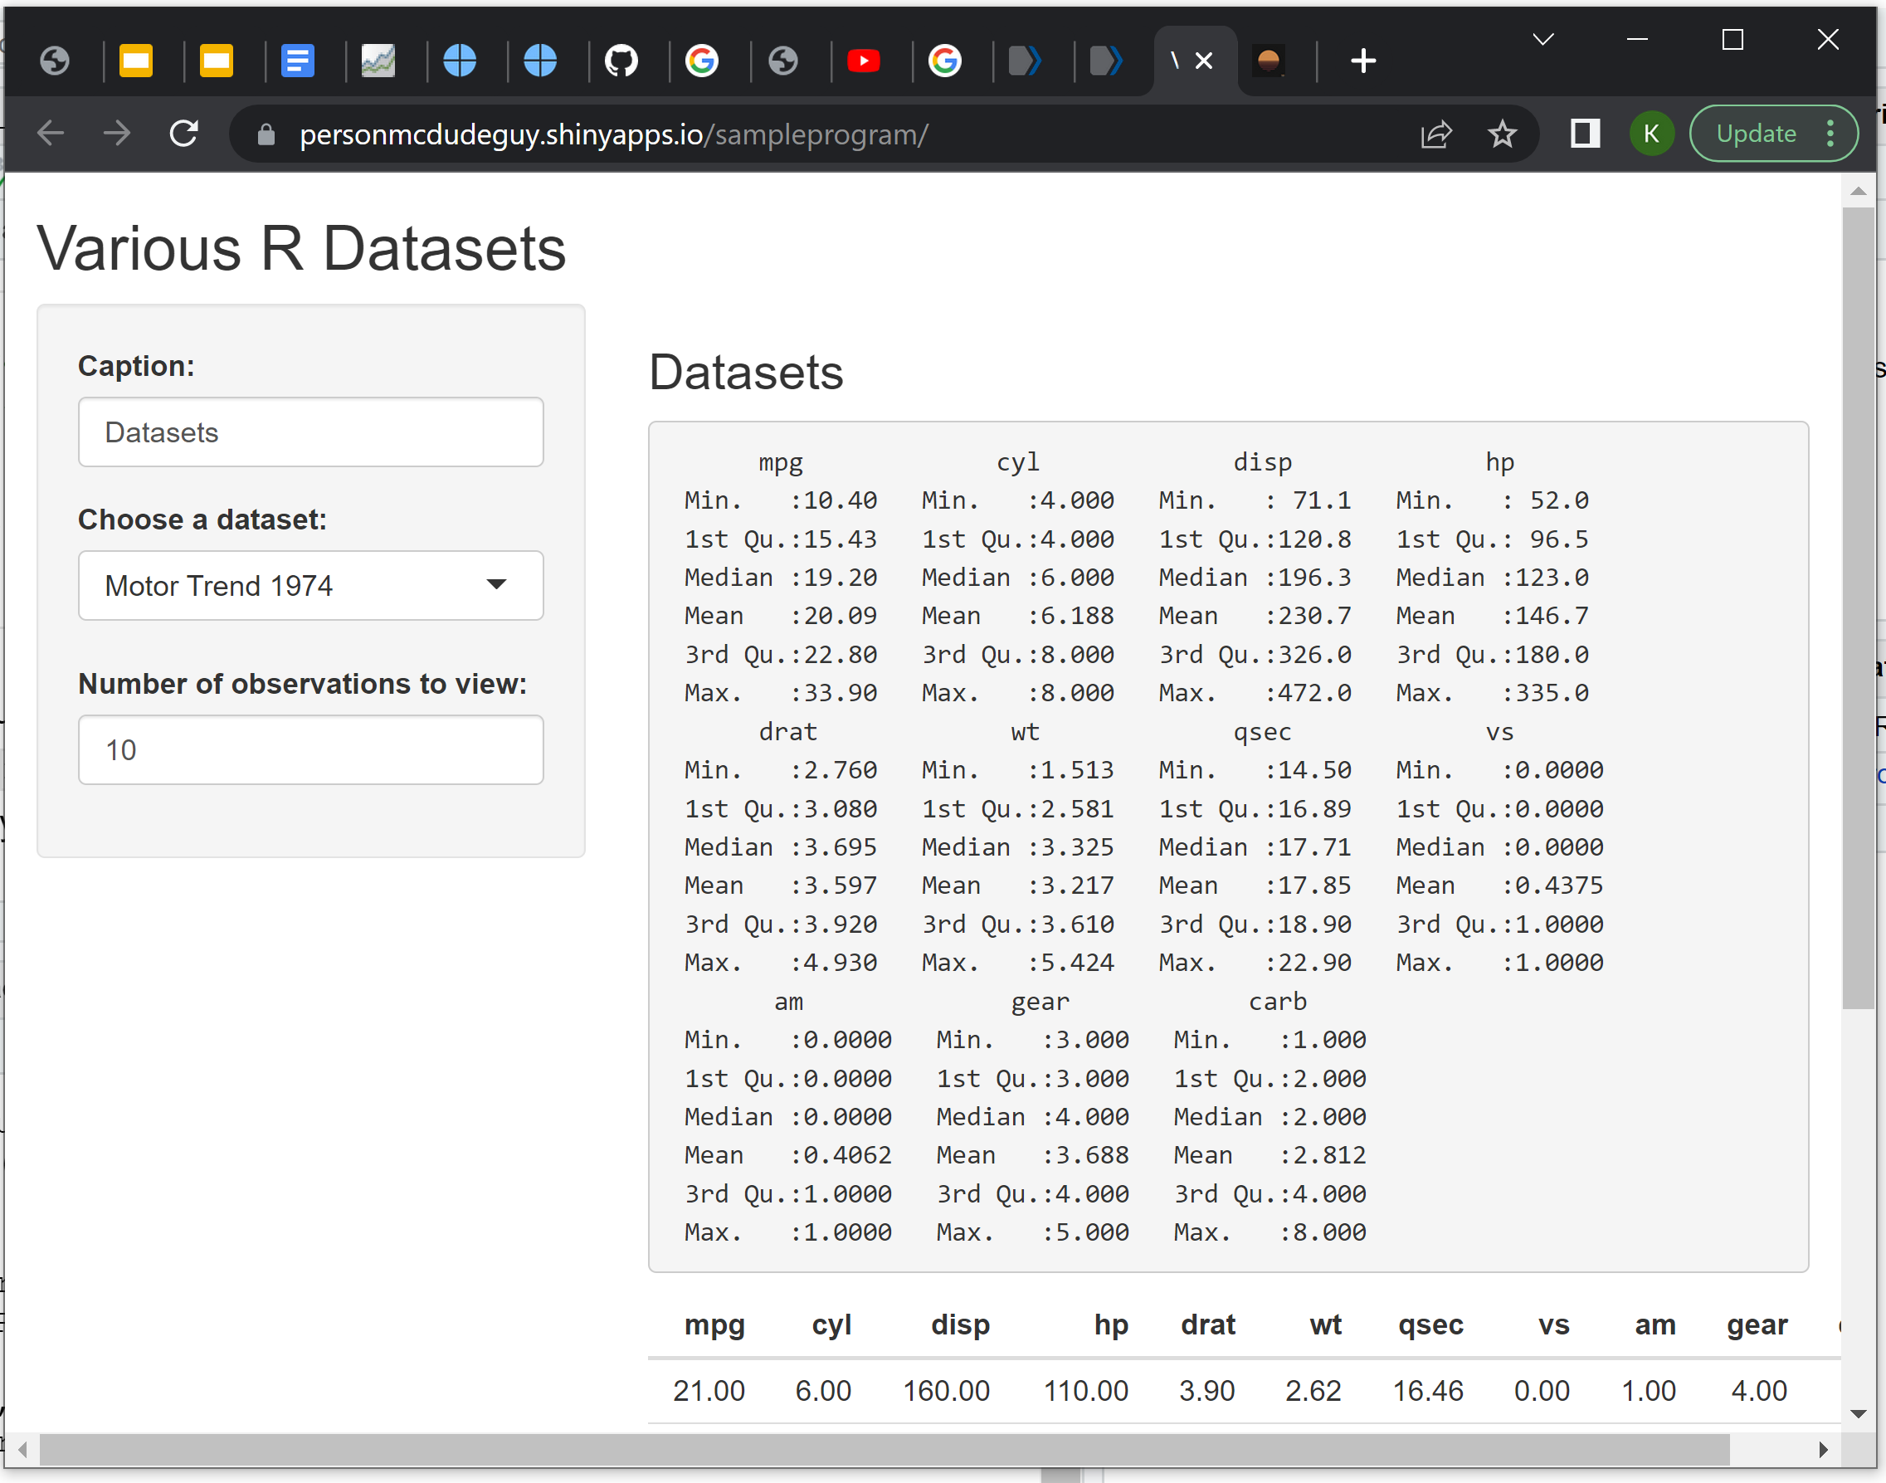This screenshot has width=1886, height=1483.
Task: Click the vertical scrollbar down arrow
Action: (1859, 1413)
